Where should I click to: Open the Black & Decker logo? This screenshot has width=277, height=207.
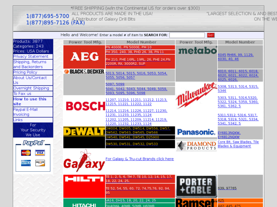point(84,71)
